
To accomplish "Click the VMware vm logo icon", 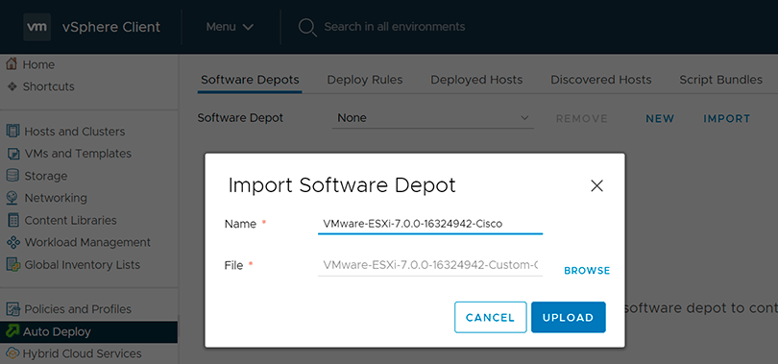I will tap(36, 27).
